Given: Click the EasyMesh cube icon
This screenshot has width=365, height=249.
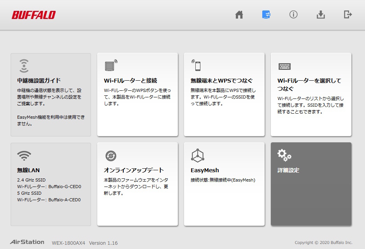Looking at the screenshot, I should 198,156.
